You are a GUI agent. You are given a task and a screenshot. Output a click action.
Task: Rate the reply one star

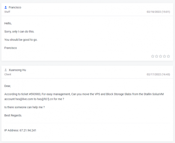(x=153, y=56)
